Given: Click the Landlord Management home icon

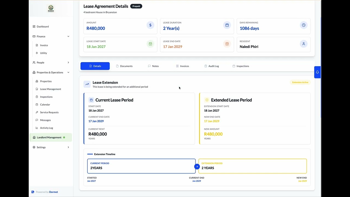Looking at the screenshot, I should pos(34,137).
